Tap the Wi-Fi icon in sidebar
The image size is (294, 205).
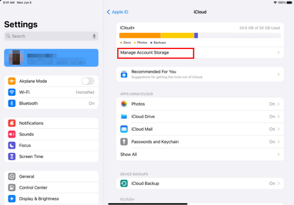tap(12, 92)
